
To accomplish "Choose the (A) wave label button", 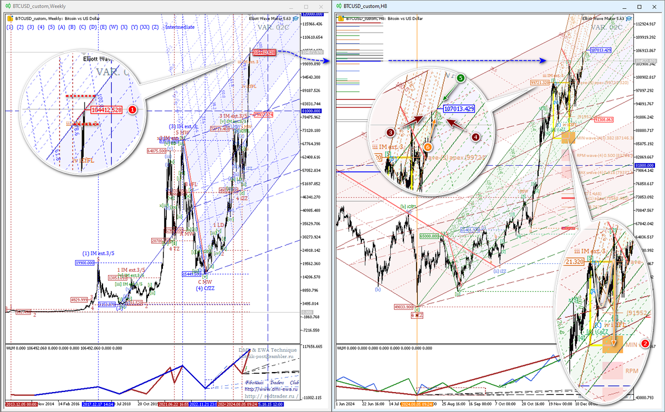I will coord(62,27).
